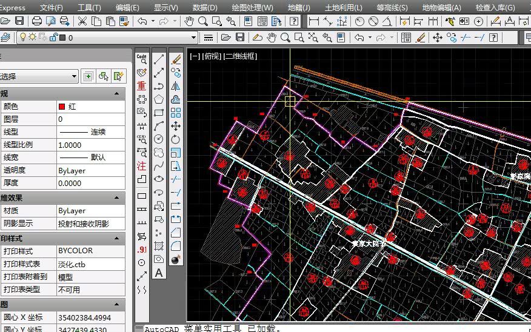This screenshot has height=332, width=531.
Task: Open the 绘图处理(W) menu
Action: 252,7
